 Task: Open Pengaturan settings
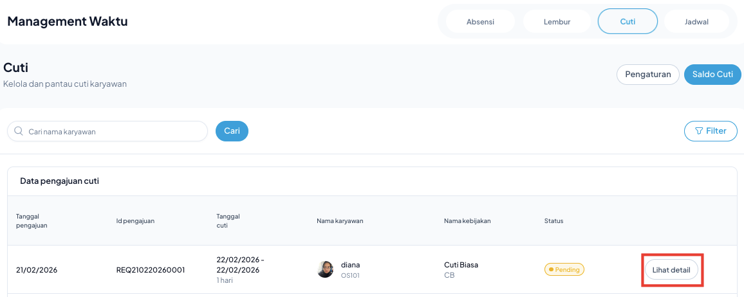[x=648, y=75]
